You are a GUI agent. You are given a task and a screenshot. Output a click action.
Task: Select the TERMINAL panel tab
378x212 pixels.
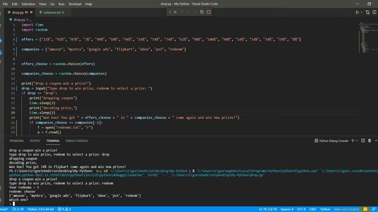[x=53, y=141]
